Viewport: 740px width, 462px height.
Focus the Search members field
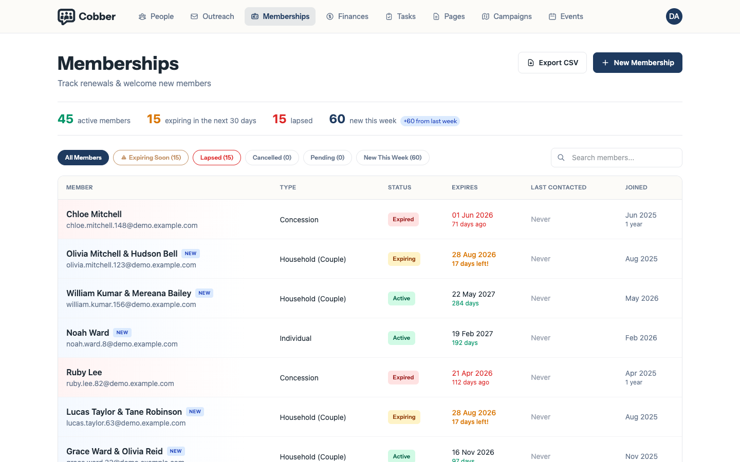click(x=617, y=158)
